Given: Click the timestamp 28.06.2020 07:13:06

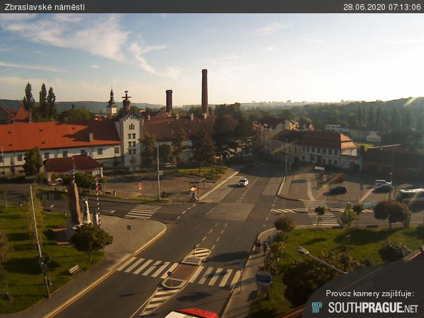Looking at the screenshot, I should coord(382,7).
